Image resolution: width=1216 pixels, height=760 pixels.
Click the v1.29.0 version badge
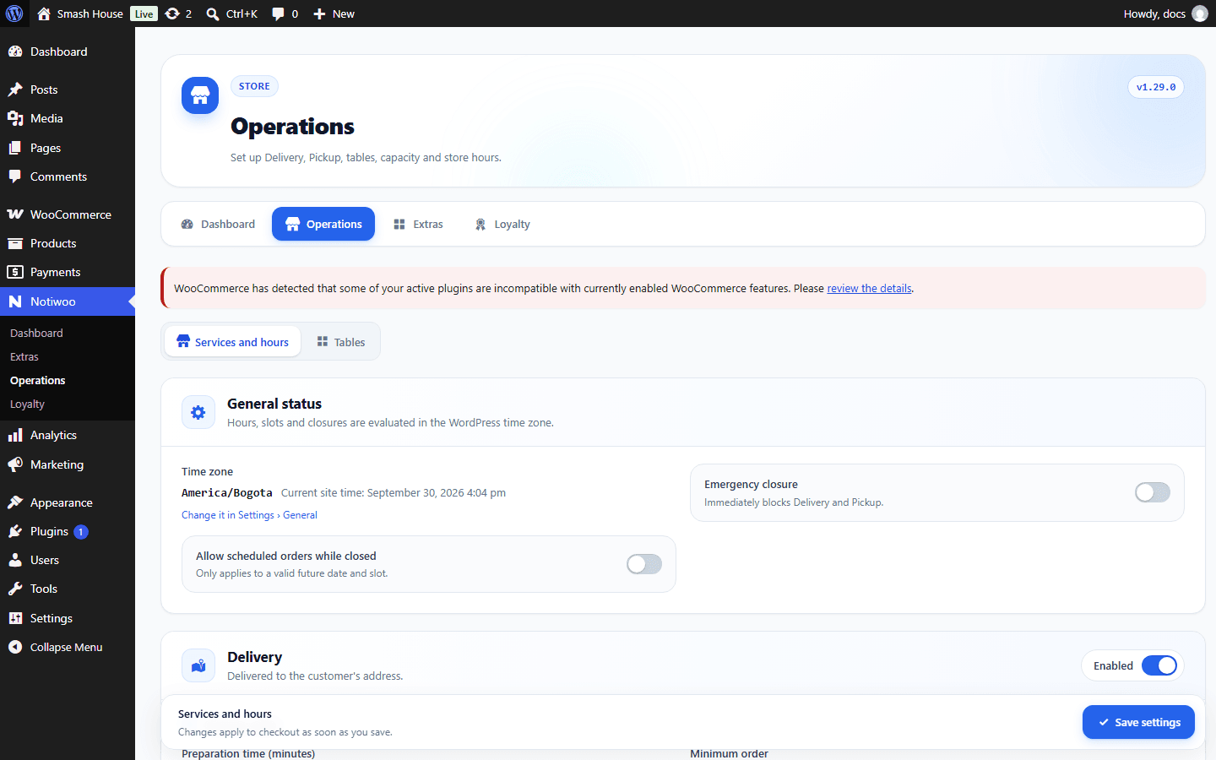point(1156,87)
